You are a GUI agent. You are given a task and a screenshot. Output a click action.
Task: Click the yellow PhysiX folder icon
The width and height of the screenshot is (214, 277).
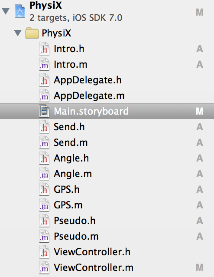(32, 33)
